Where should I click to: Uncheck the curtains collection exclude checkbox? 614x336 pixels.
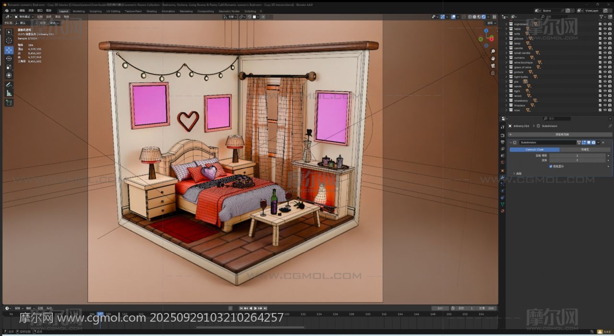600,57
